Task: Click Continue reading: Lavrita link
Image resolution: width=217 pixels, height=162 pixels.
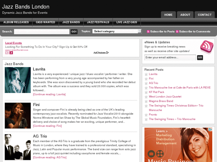Action: 49,94
